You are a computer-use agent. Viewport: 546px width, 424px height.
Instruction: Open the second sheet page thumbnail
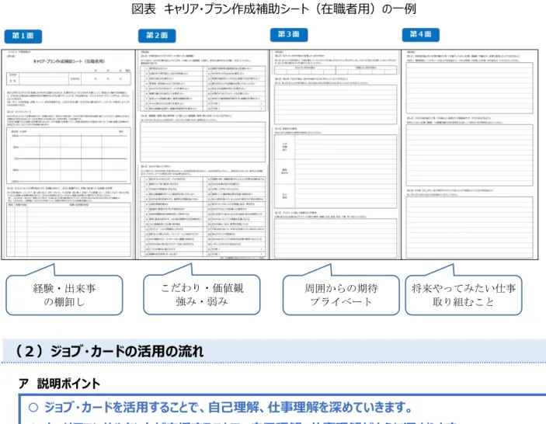(202, 155)
